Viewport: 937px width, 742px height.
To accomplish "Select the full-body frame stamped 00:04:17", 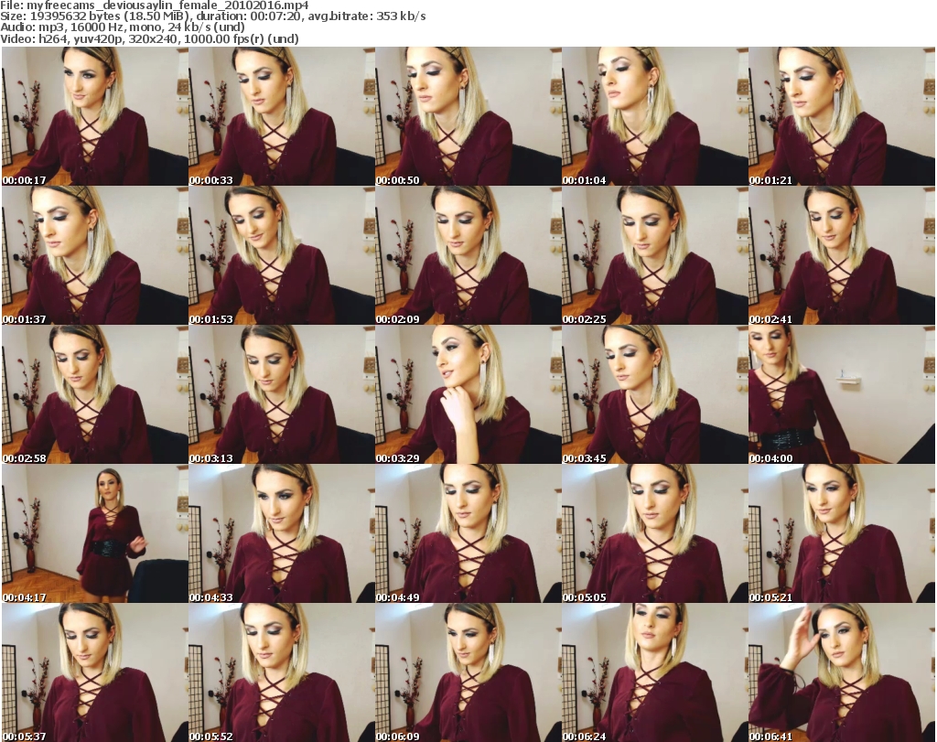I will pos(95,533).
